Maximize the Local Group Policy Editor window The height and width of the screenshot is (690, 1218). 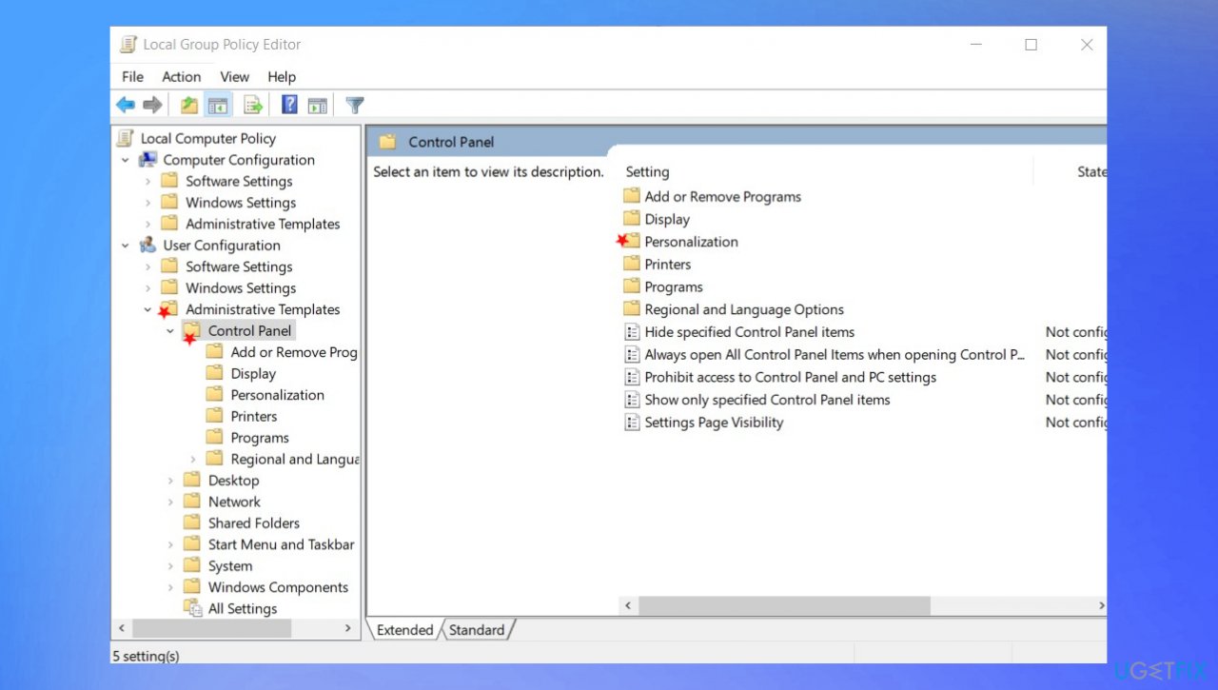coord(1031,45)
